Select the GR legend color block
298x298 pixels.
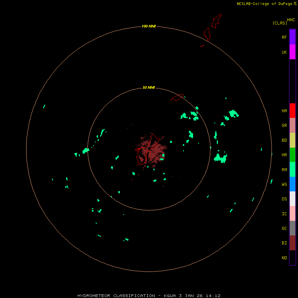[x=292, y=125]
